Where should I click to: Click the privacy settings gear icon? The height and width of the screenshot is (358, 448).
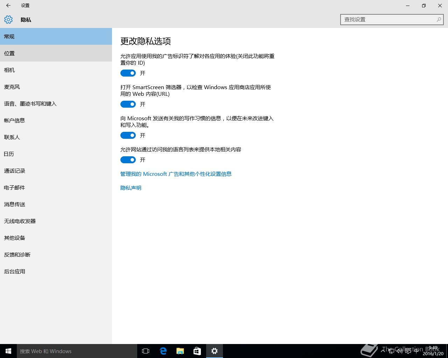(x=8, y=20)
